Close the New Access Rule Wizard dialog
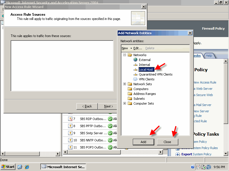Viewport: 229px width, 171px height. 144,7
